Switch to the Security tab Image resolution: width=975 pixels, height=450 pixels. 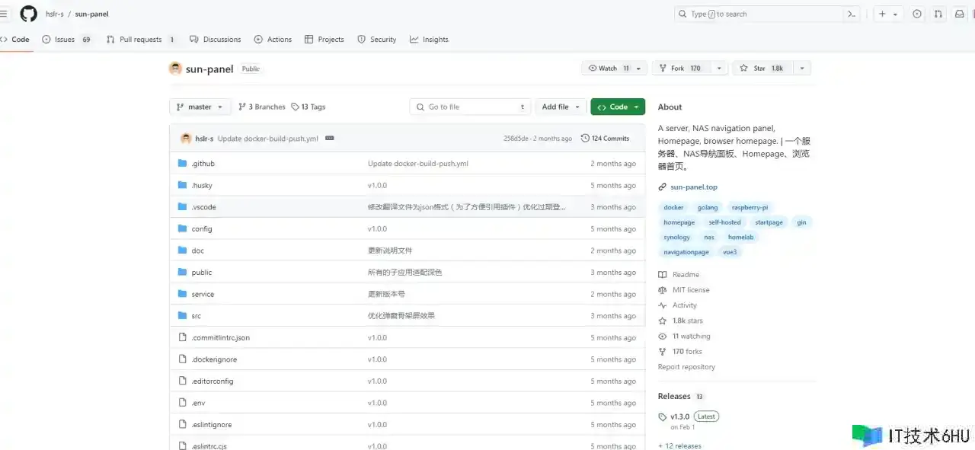click(x=377, y=40)
